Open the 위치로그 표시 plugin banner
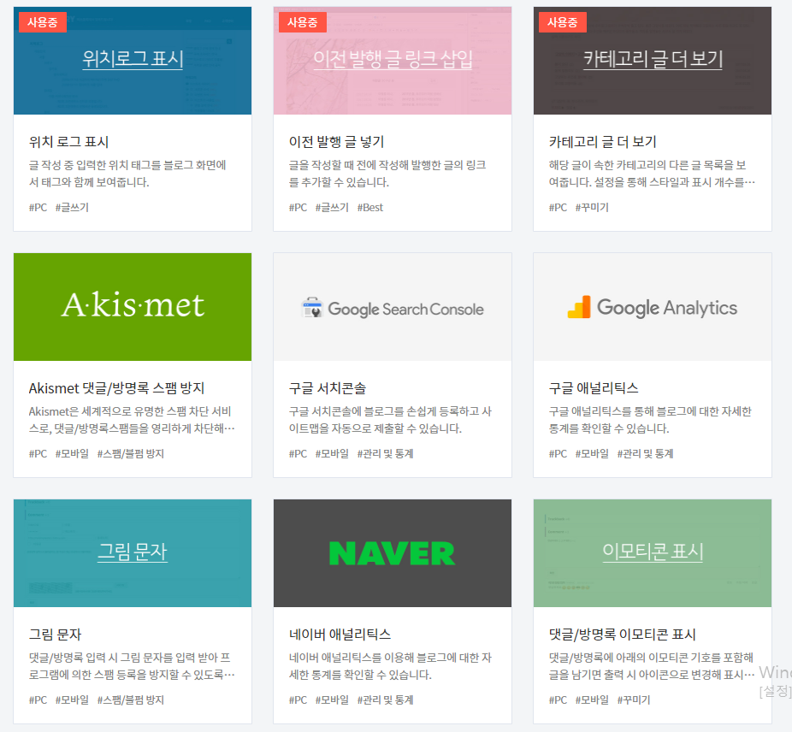 [133, 61]
